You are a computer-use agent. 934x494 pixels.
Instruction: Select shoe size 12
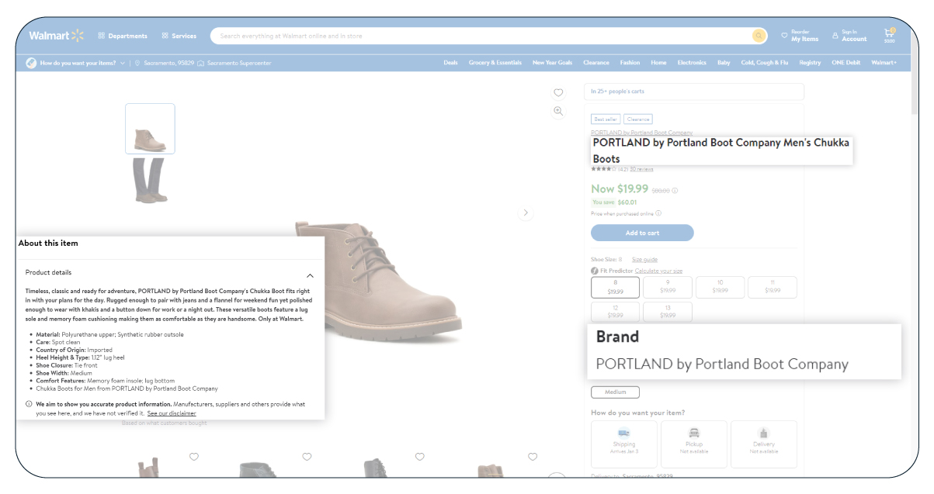point(615,312)
